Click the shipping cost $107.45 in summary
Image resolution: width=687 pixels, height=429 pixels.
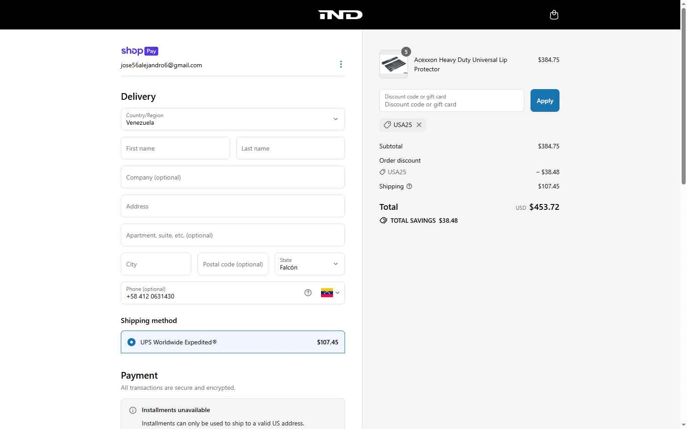click(548, 186)
